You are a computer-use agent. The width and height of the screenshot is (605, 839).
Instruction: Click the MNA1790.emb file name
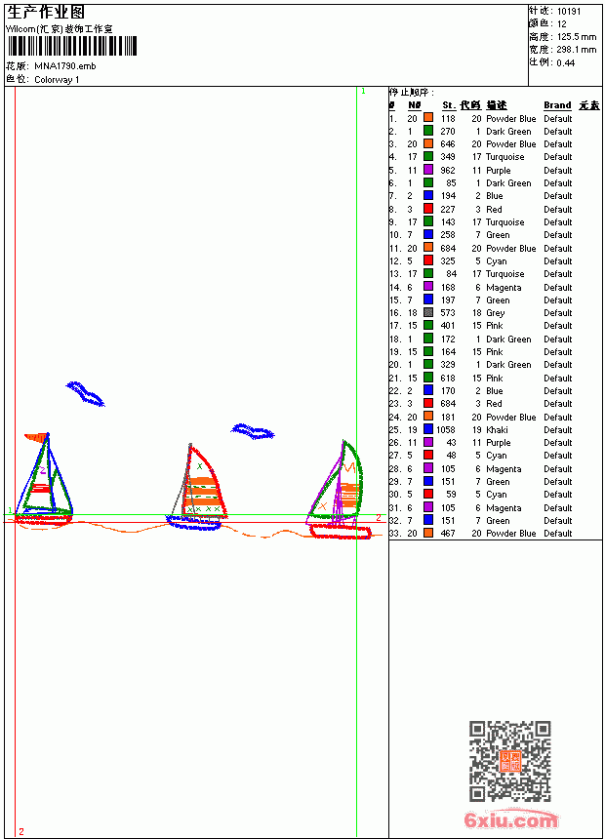[x=65, y=66]
